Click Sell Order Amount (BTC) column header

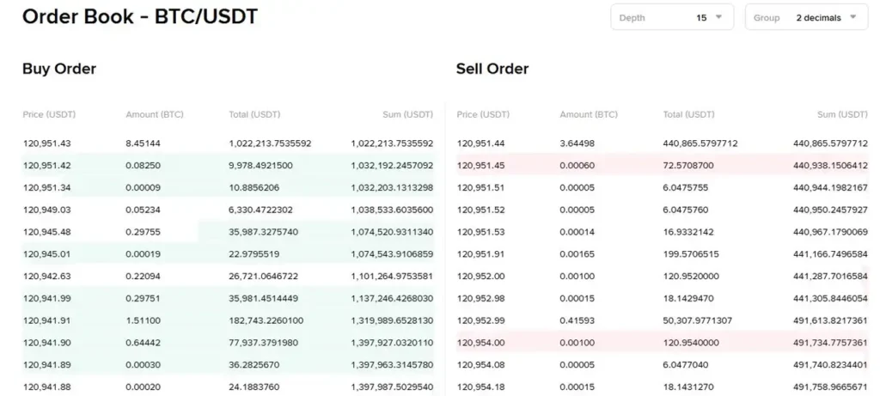[589, 114]
